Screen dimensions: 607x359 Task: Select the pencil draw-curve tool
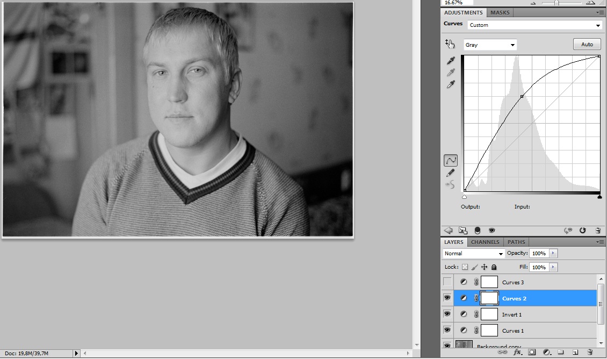coord(450,173)
